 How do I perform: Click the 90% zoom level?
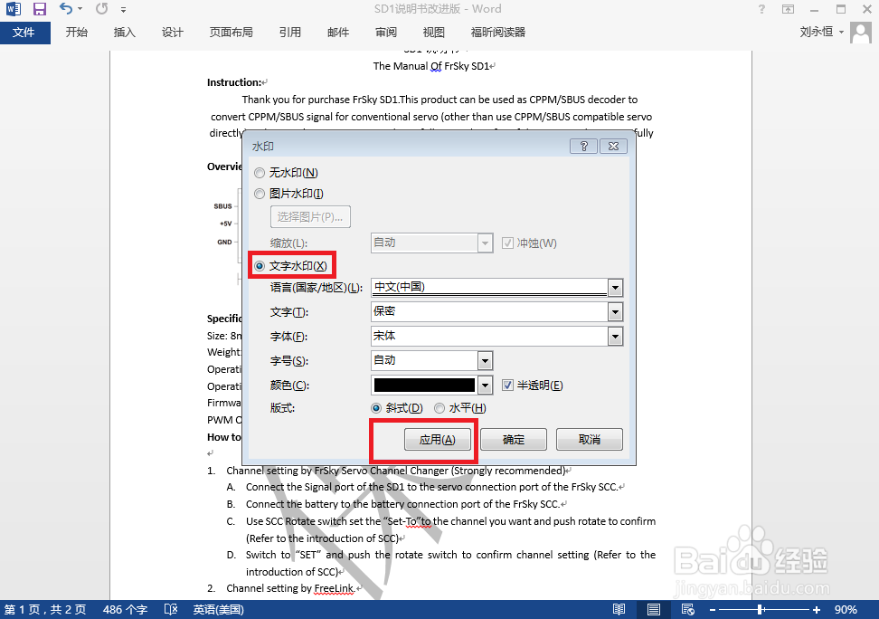coord(846,609)
